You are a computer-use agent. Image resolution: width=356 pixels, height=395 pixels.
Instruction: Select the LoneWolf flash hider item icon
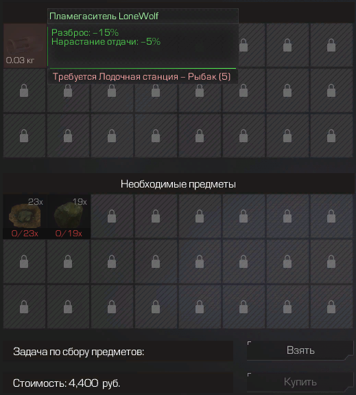click(x=25, y=45)
